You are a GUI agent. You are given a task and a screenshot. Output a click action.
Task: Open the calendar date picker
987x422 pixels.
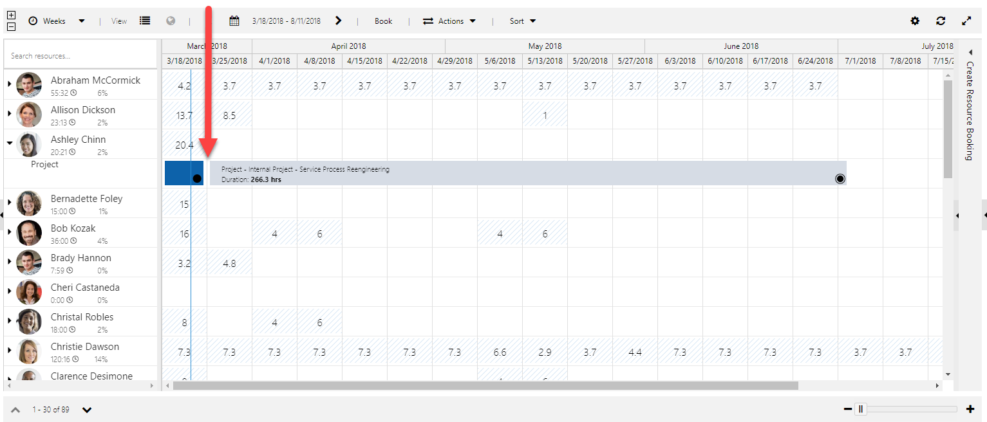pyautogui.click(x=234, y=21)
